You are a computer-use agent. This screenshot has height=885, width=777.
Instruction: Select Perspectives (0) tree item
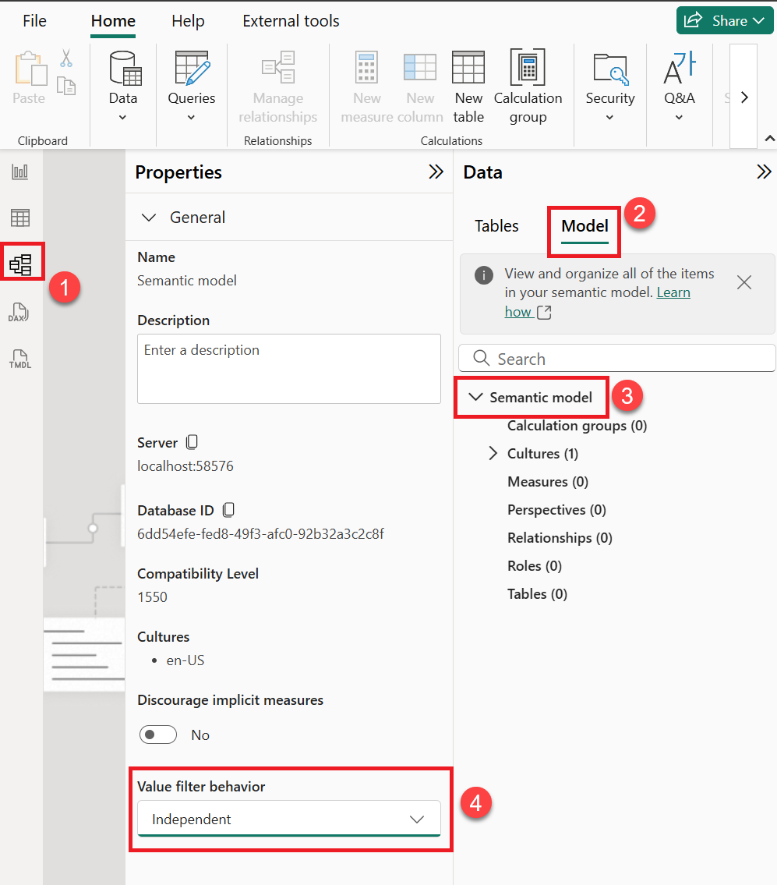coord(556,510)
